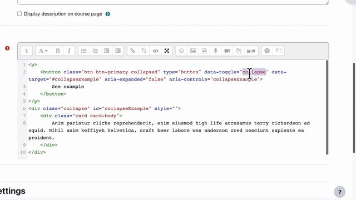Viewport: 356px width, 200px height.
Task: Toggle italic formatting
Action: coord(69,51)
